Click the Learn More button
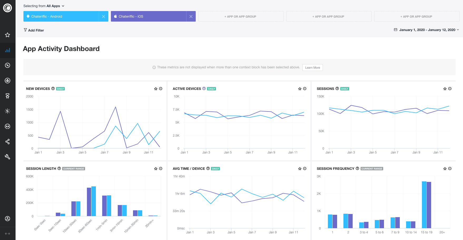The height and width of the screenshot is (240, 463). [x=312, y=68]
